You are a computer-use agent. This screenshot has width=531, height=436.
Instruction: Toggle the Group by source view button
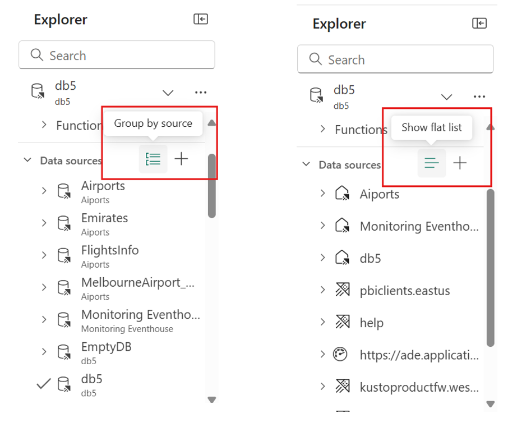coord(153,159)
